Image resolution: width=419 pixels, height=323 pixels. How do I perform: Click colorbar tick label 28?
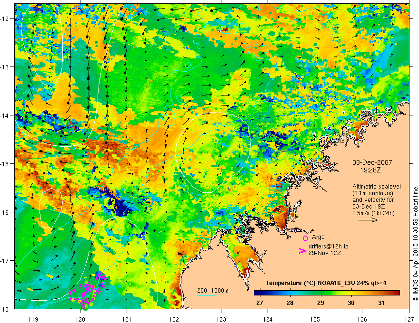tap(290, 303)
